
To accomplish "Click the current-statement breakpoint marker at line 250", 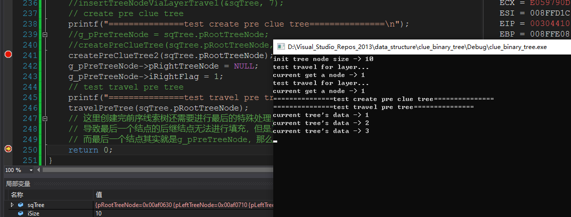I will (8, 149).
